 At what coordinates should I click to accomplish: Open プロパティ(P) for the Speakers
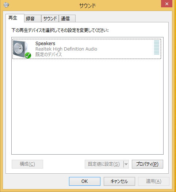pos(148,164)
